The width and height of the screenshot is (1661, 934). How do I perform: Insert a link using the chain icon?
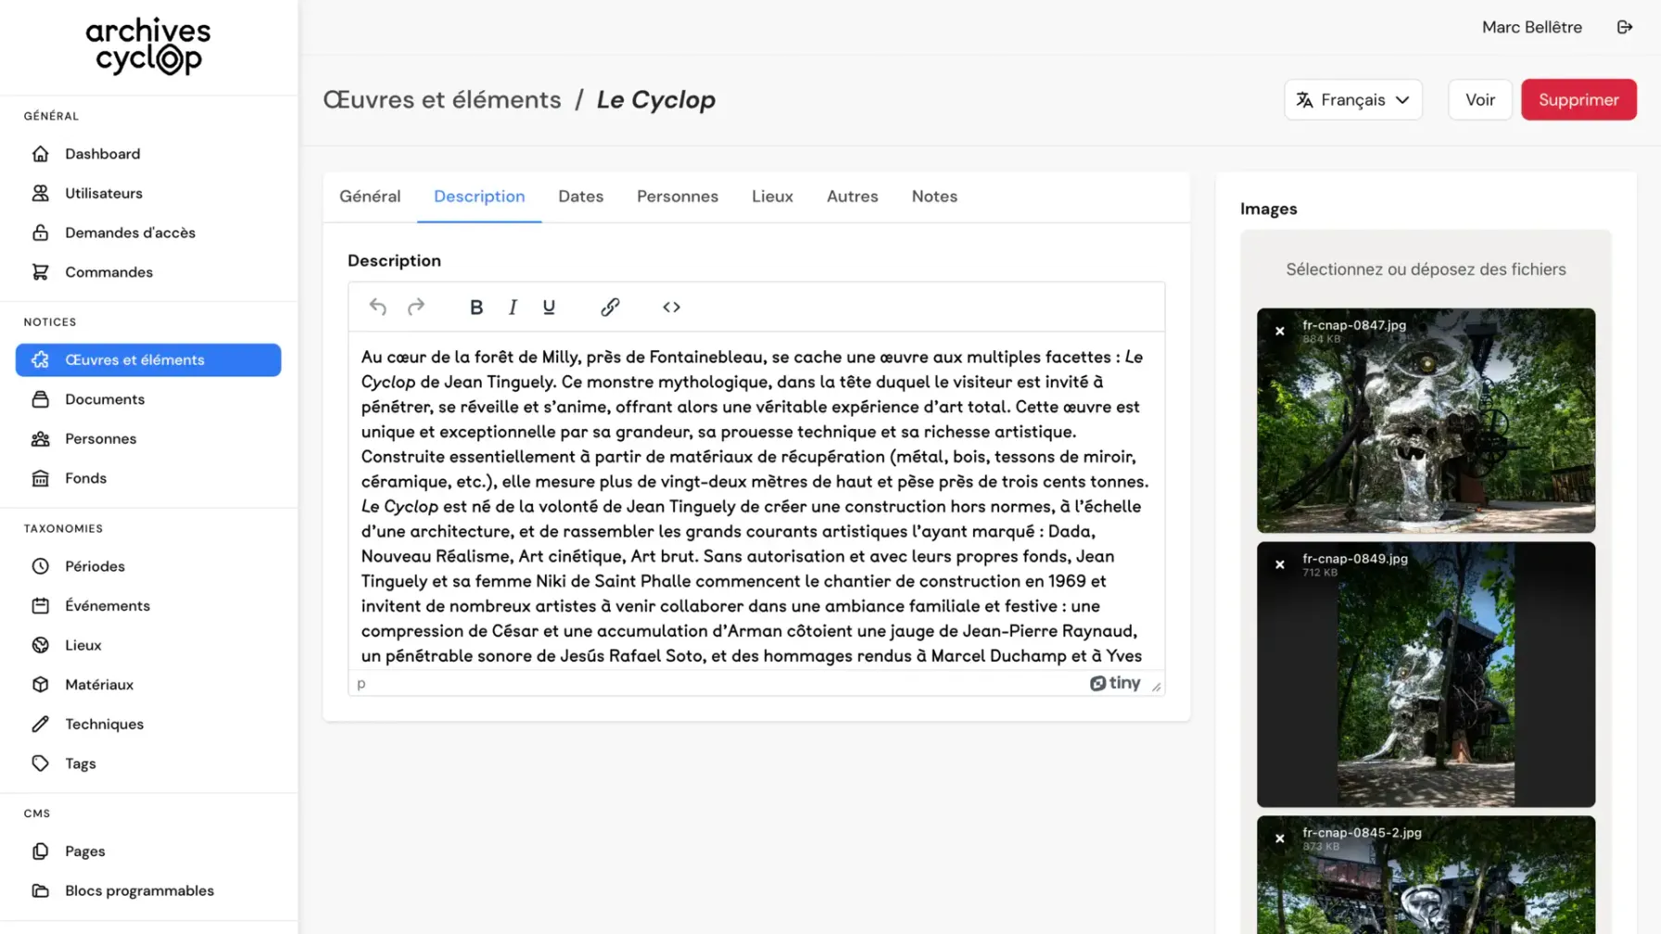[x=610, y=307]
